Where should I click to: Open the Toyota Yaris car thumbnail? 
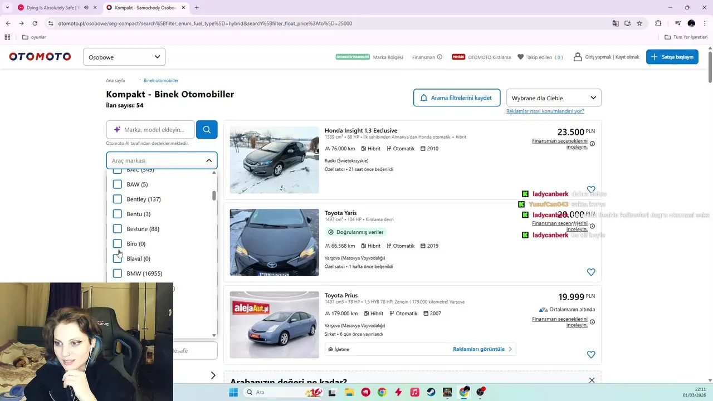click(x=274, y=242)
